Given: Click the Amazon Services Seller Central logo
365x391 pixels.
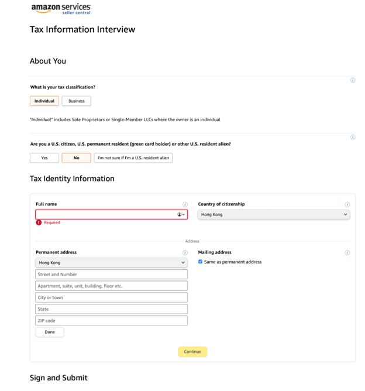Looking at the screenshot, I should [x=61, y=8].
